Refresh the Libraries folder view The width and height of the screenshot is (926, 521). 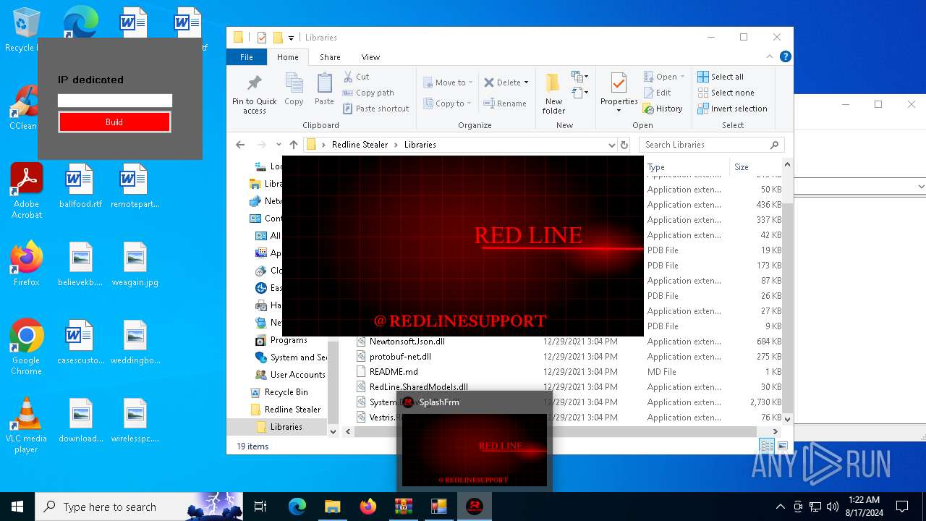pos(624,145)
